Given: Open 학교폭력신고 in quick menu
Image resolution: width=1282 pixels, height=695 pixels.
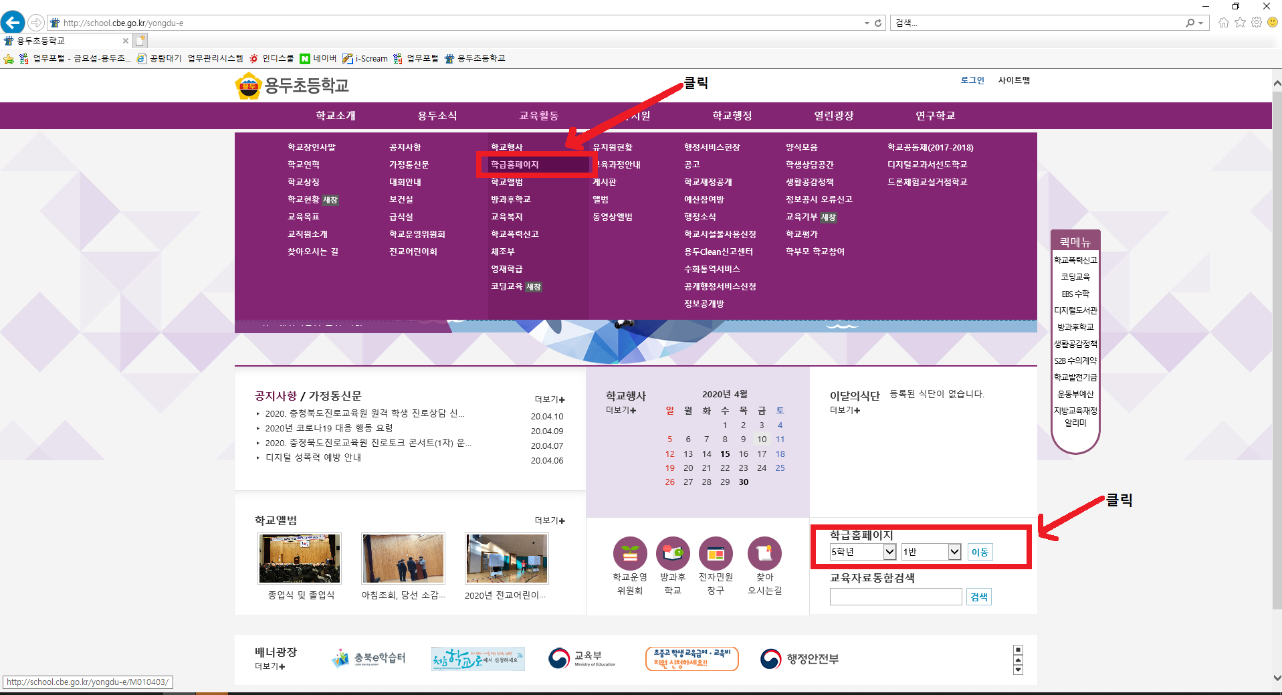Looking at the screenshot, I should (x=1075, y=260).
